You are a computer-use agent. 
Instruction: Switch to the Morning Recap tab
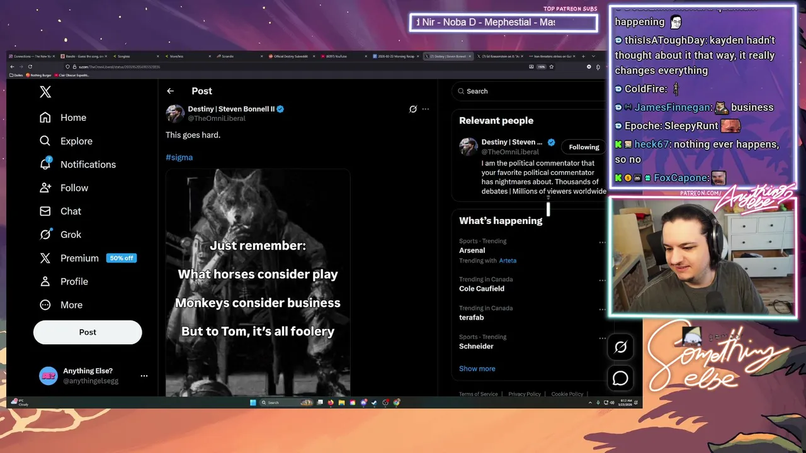pos(397,56)
